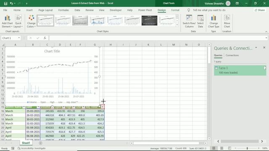Select column H header
The image size is (269, 151).
[x=111, y=45]
